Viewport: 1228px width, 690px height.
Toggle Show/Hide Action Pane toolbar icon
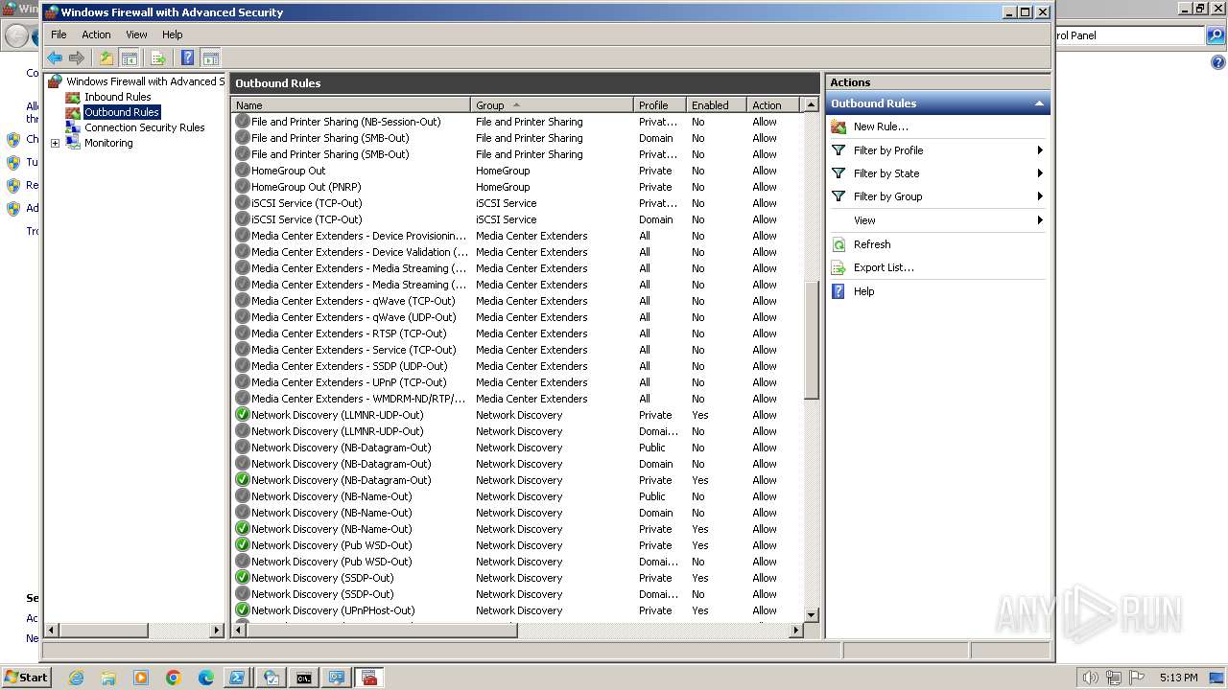click(210, 58)
